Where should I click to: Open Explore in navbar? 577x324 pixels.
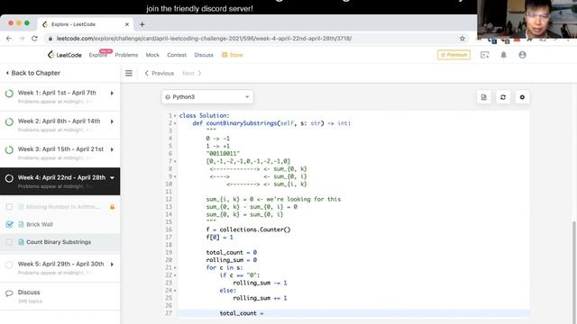pos(98,55)
